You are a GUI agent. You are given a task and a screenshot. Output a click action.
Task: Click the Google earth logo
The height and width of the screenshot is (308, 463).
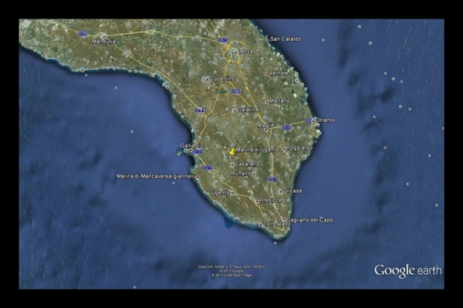[x=408, y=271]
